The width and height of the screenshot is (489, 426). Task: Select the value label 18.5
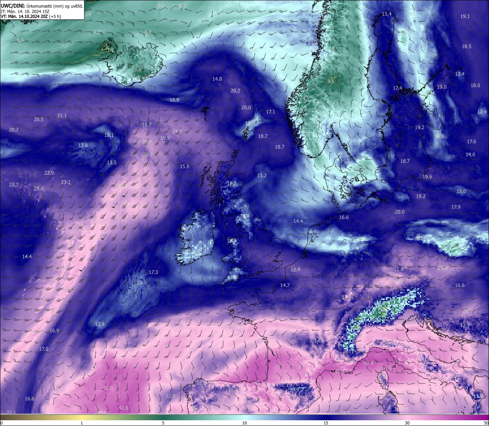(x=466, y=46)
